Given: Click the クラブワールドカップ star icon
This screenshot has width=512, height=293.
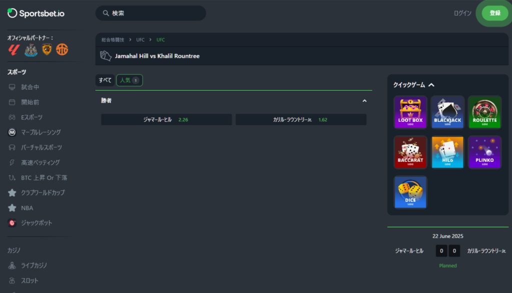Looking at the screenshot, I should pos(12,193).
